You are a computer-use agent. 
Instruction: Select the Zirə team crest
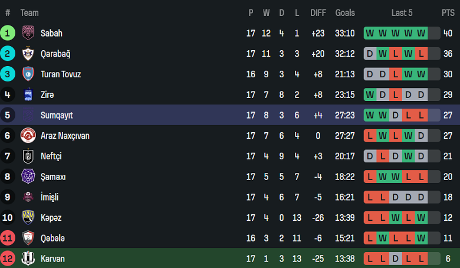28,94
